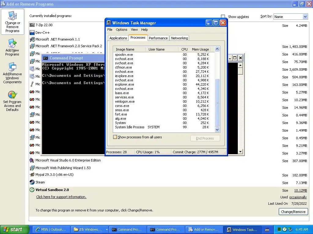313x234 pixels.
Task: Open the Help menu in Task Manager
Action: 144,30
